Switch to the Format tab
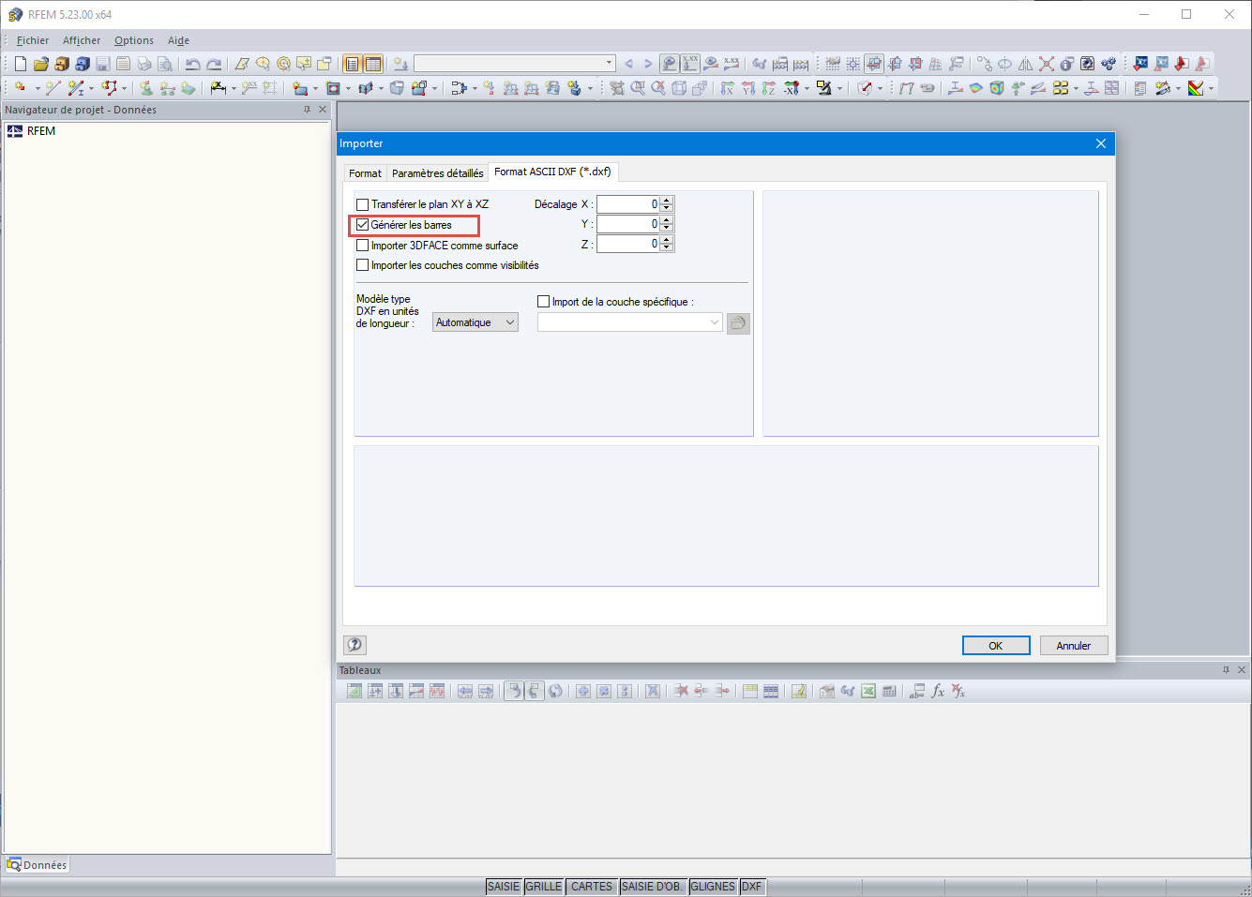This screenshot has width=1252, height=897. coord(365,173)
